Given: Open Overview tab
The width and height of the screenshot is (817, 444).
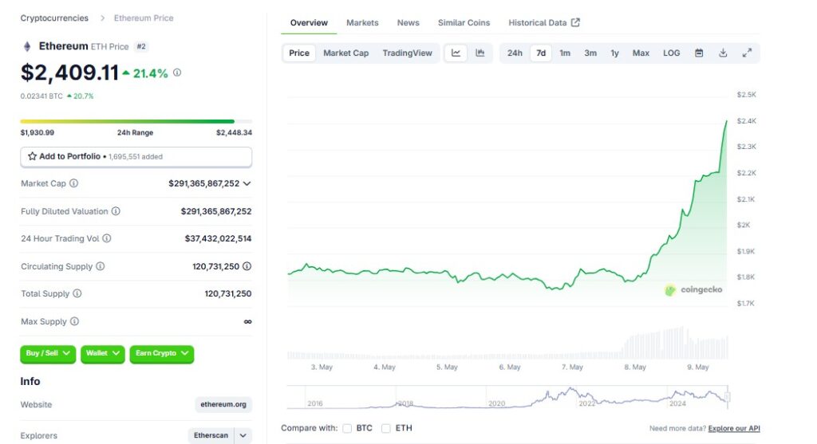Looking at the screenshot, I should [309, 23].
